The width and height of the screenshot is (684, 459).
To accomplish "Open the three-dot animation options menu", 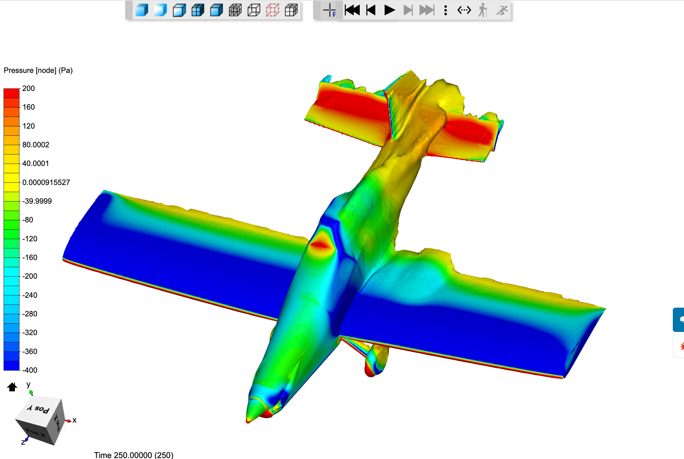I will (x=446, y=10).
